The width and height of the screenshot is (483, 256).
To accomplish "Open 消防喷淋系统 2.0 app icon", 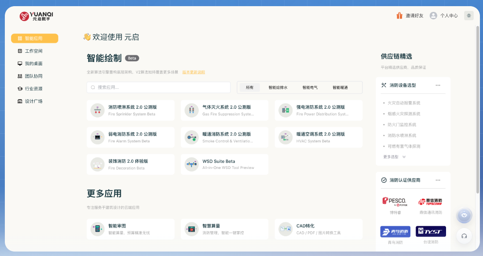I will (97, 110).
